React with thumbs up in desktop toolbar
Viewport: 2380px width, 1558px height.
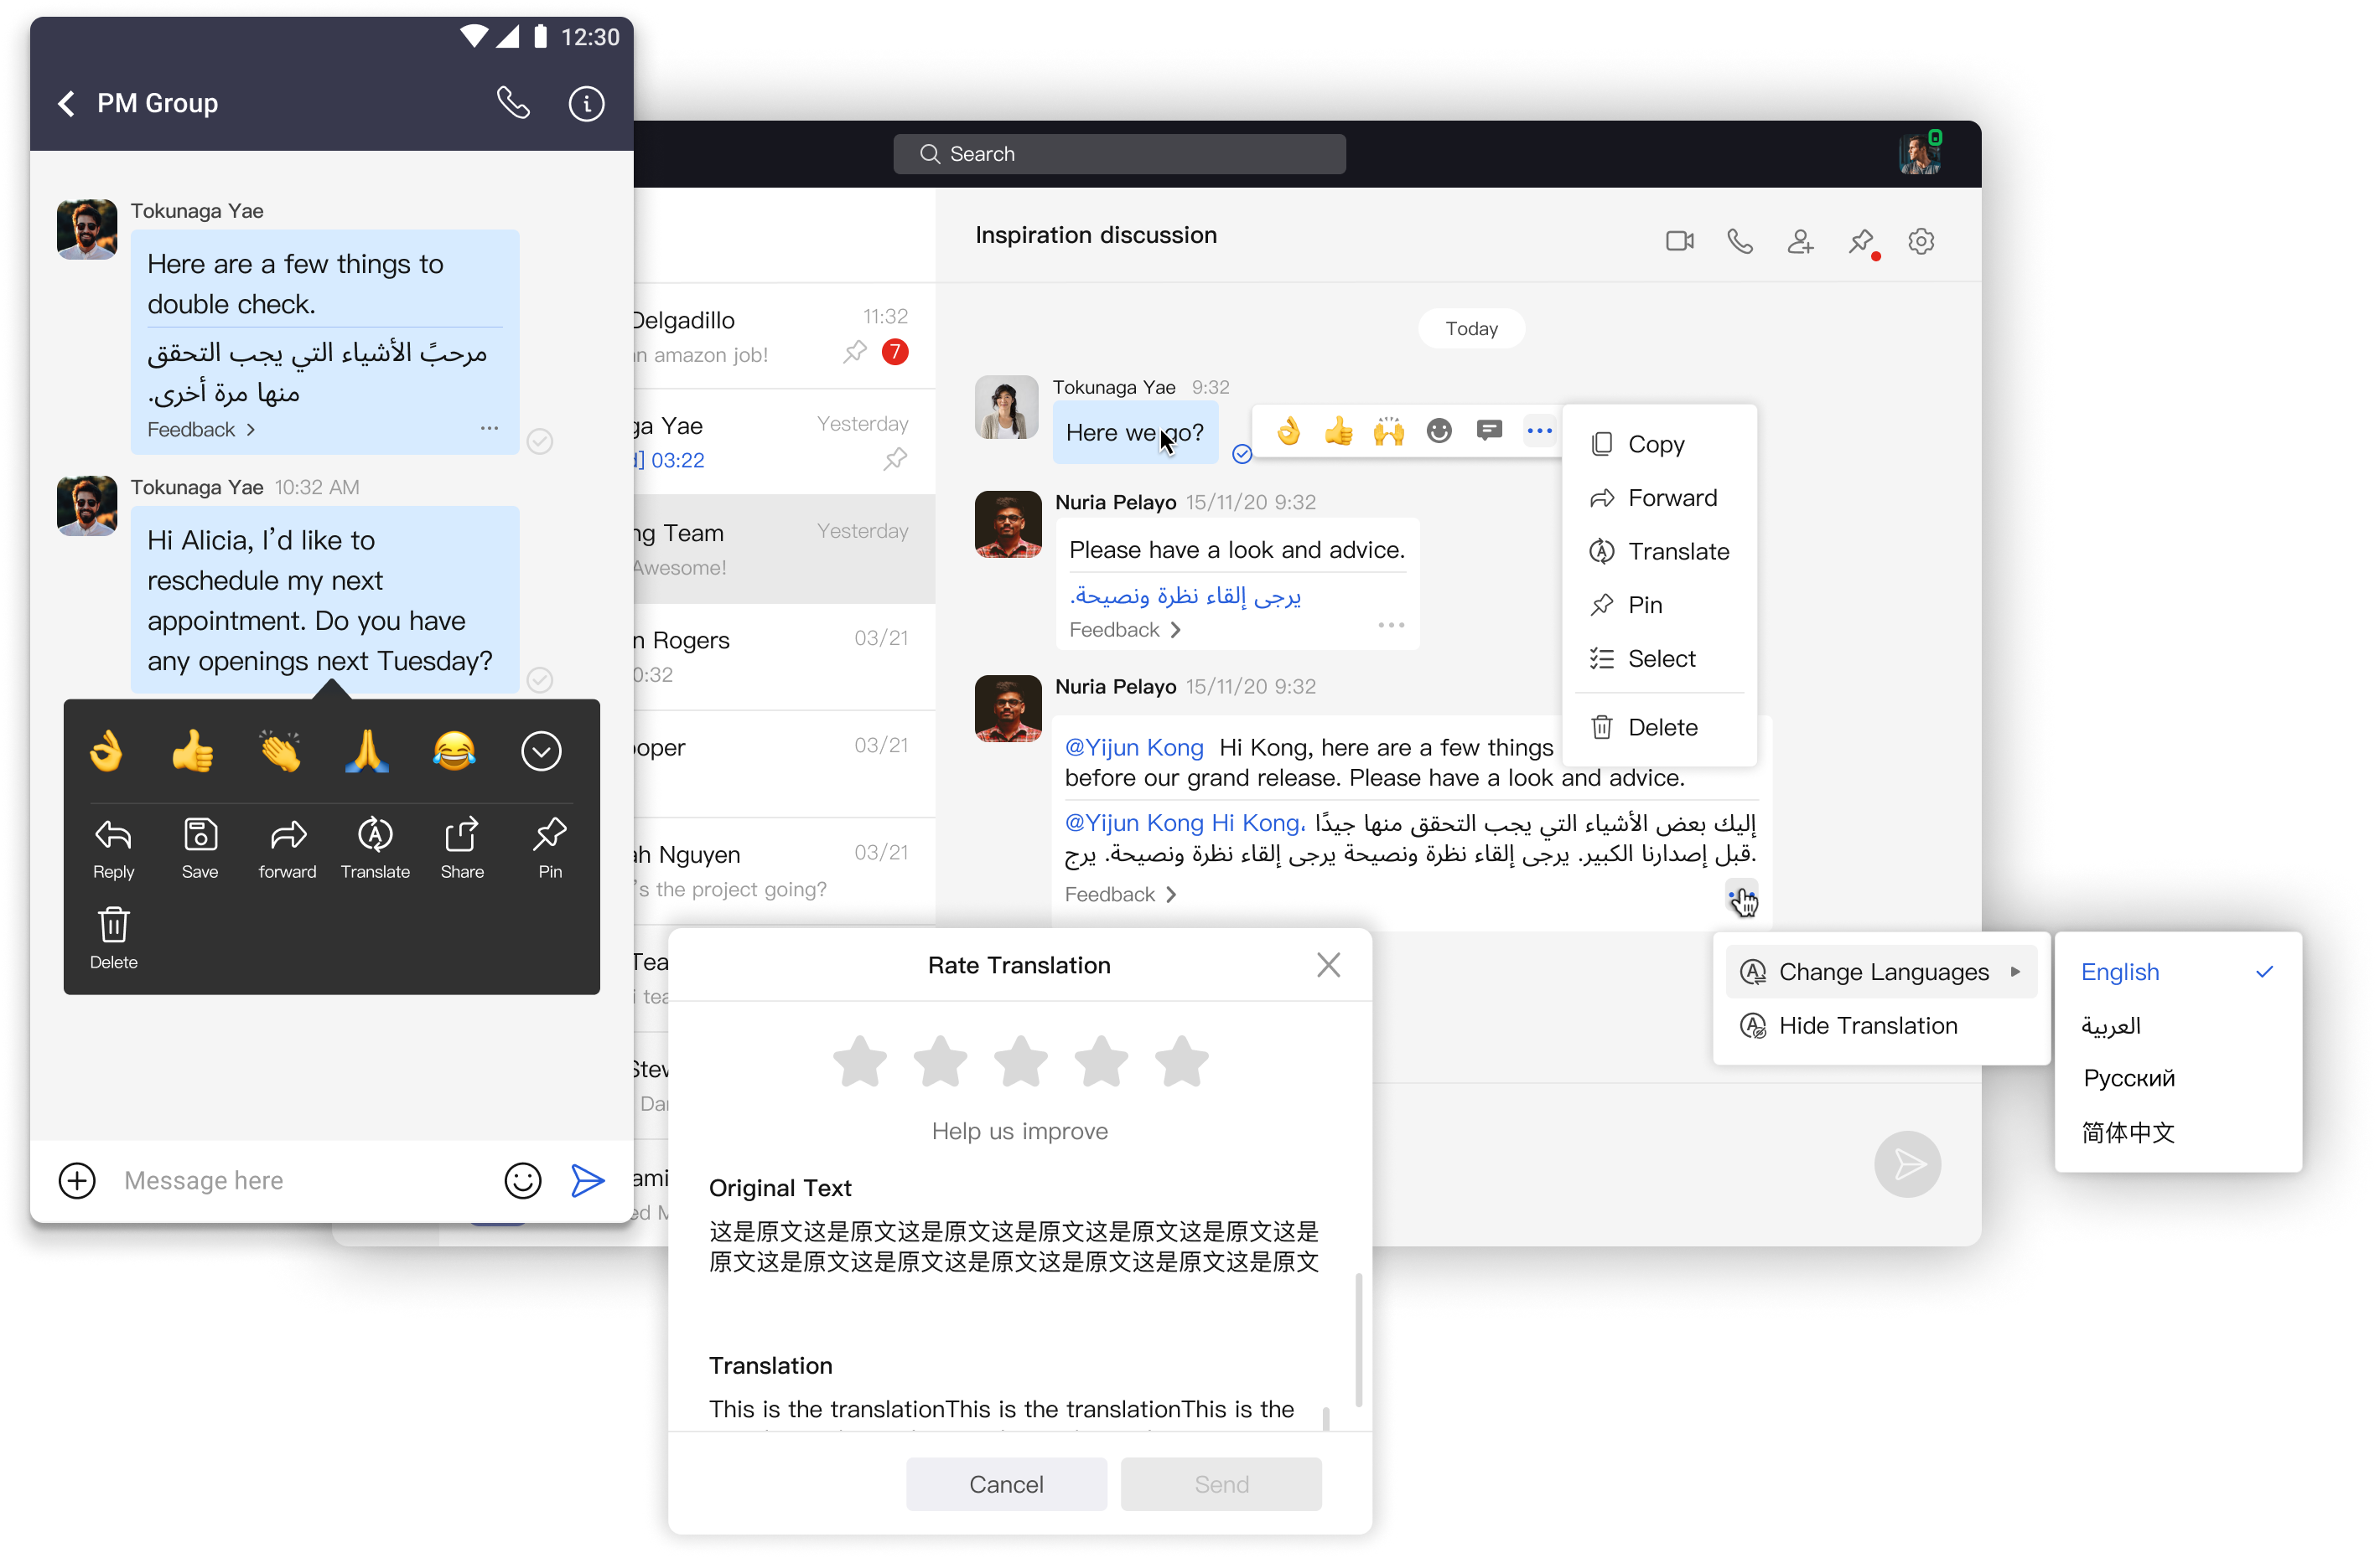(x=1338, y=431)
